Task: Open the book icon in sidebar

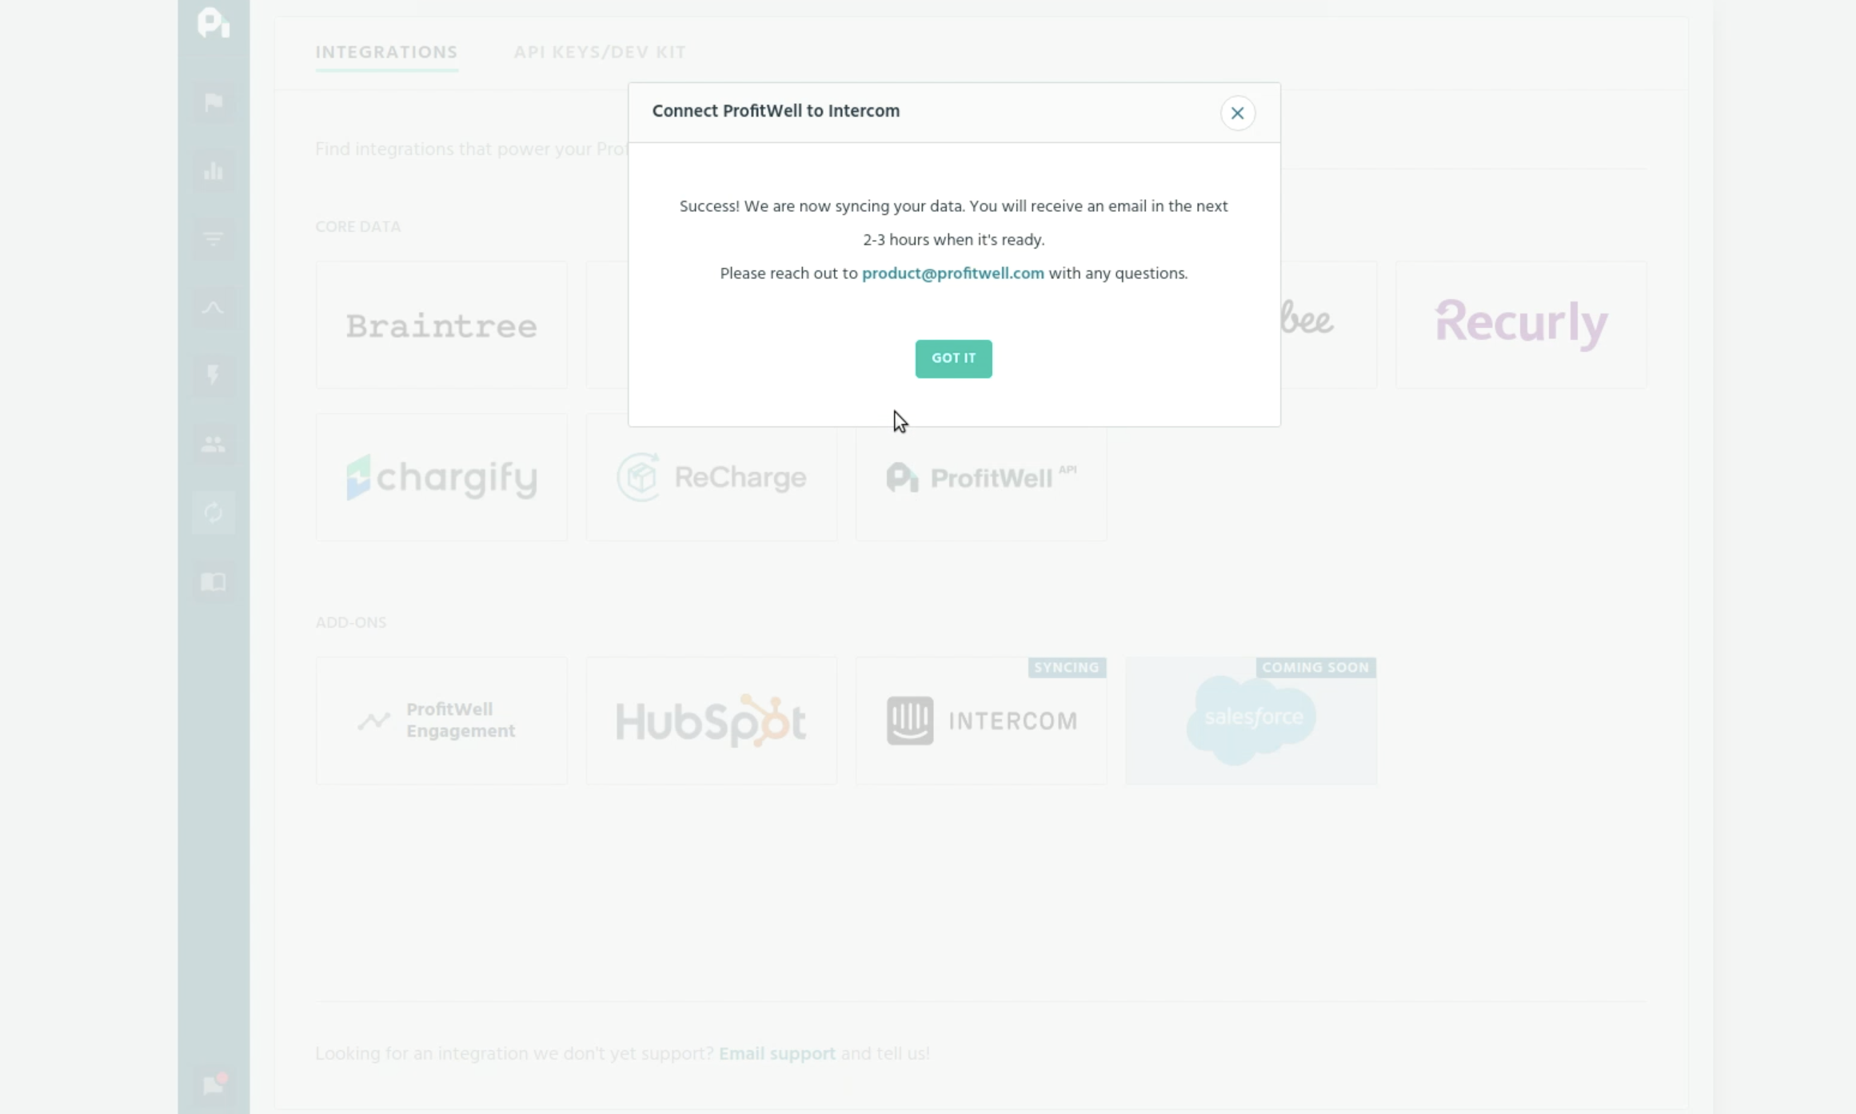Action: (214, 581)
